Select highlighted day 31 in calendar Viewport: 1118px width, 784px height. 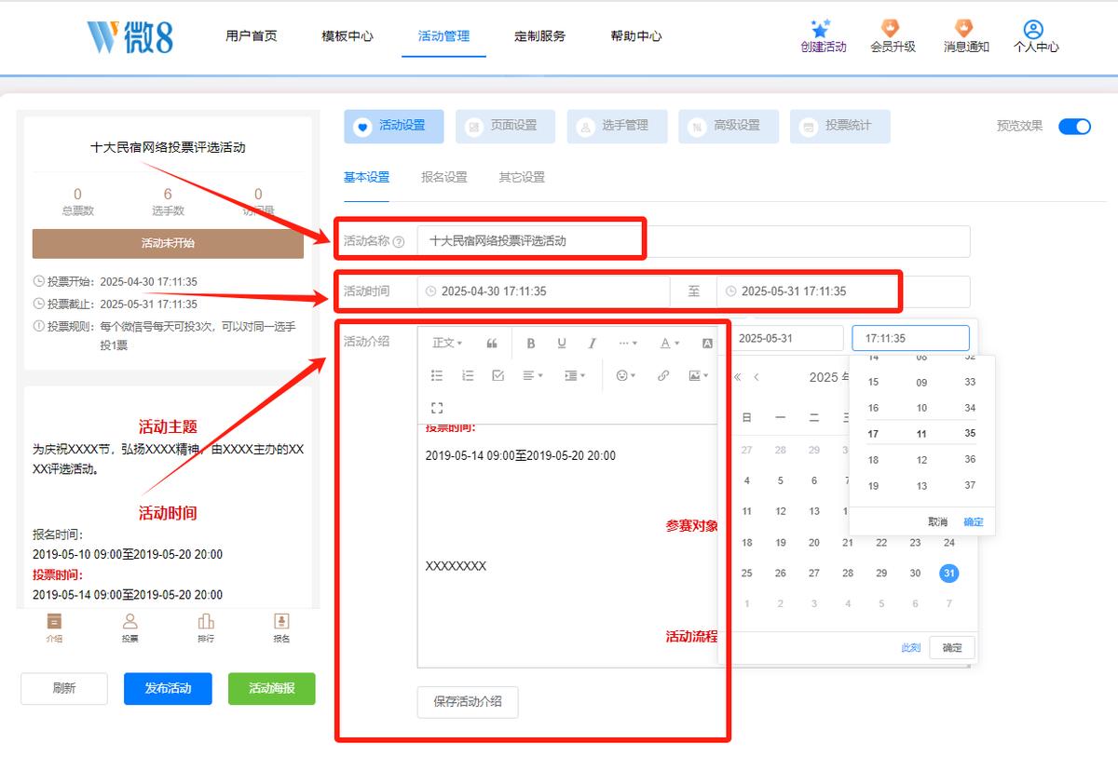[x=948, y=574]
